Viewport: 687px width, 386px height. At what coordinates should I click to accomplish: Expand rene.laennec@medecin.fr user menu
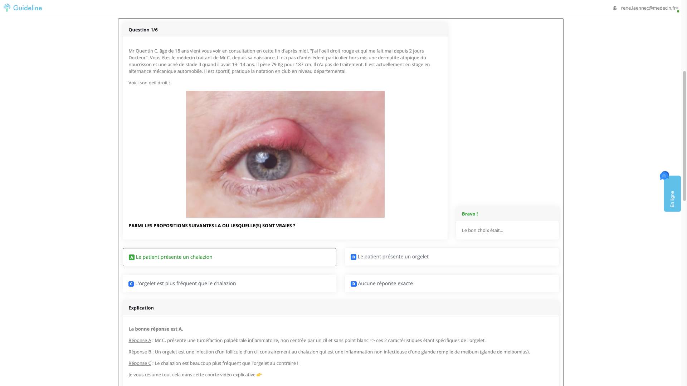pos(648,8)
